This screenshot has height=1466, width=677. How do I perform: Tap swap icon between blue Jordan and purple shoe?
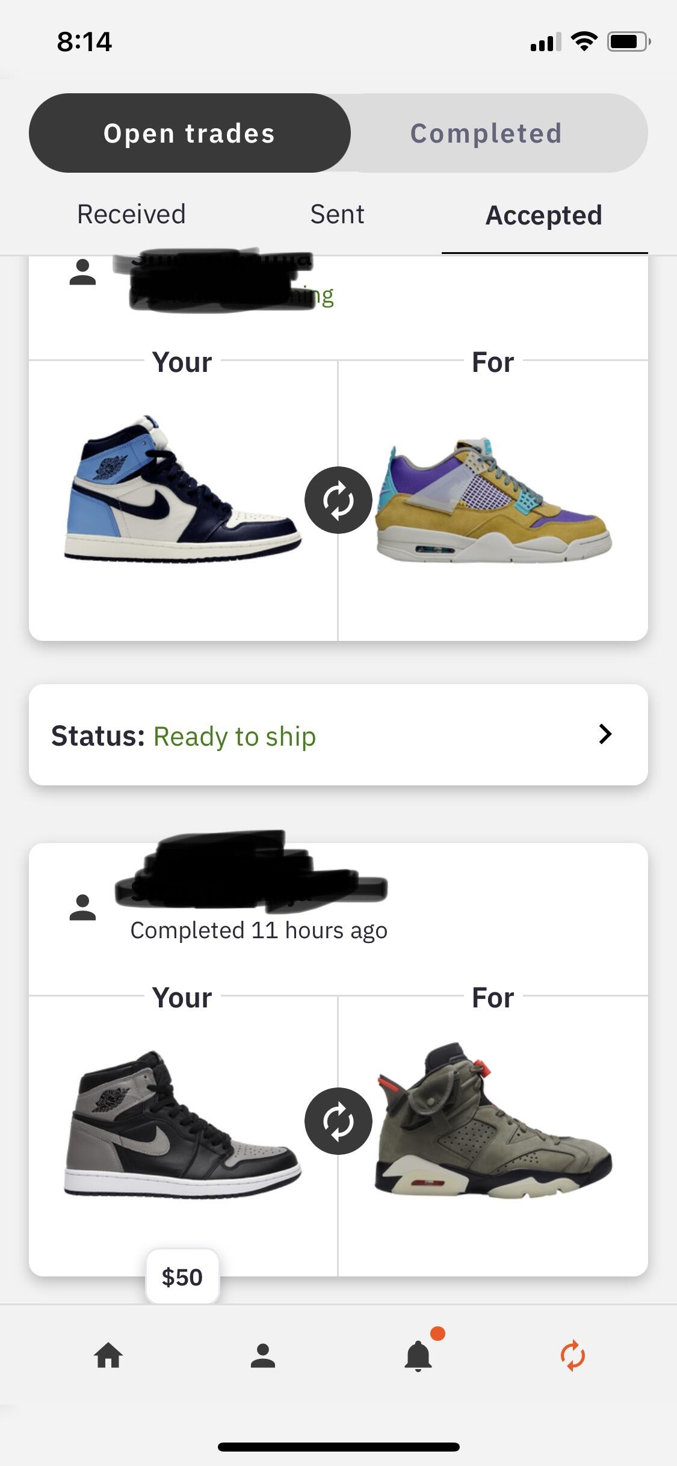point(338,500)
